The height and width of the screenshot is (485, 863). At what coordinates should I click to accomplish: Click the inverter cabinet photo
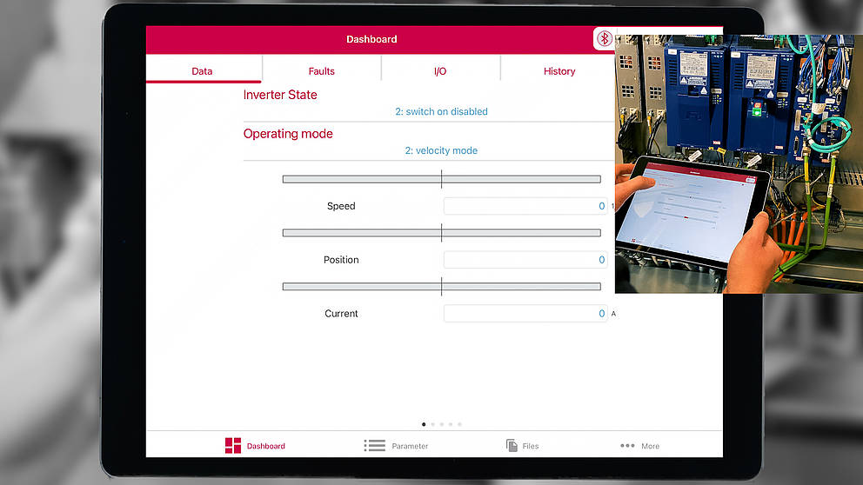tap(739, 164)
